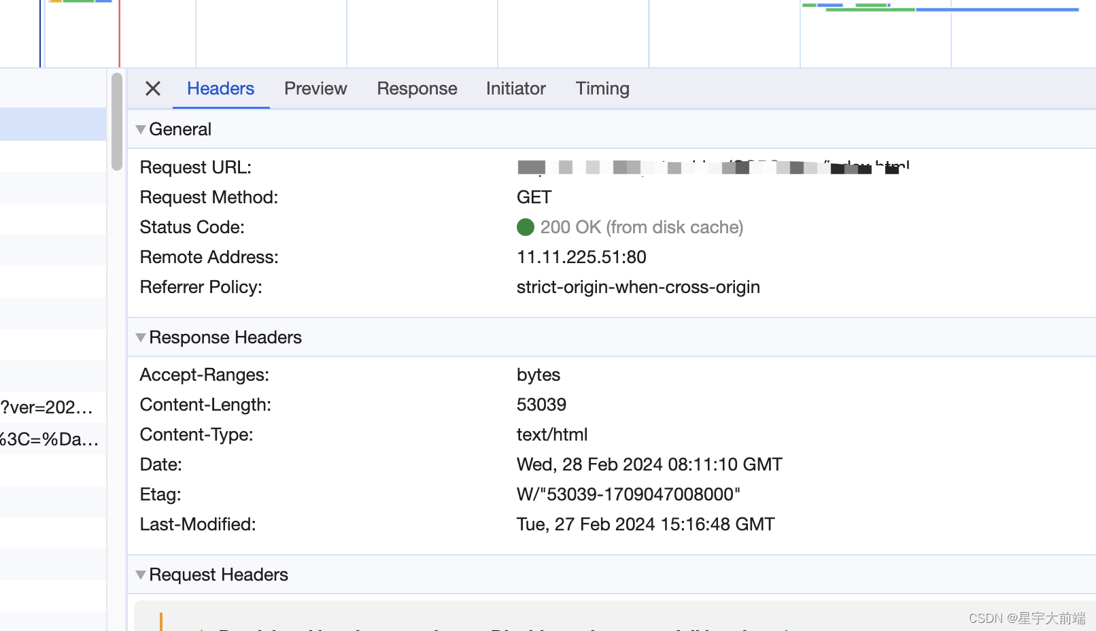Collapse the General section
Viewport: 1096px width, 631px height.
(x=141, y=129)
